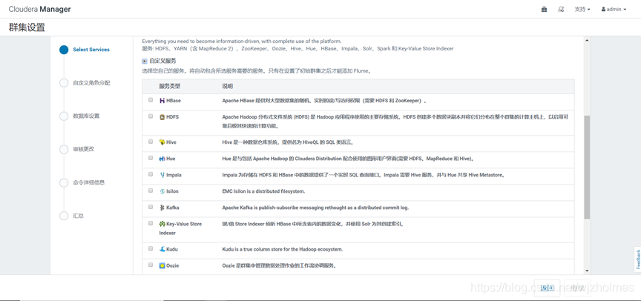Viewport: 641px width, 301px height.
Task: Click the Select Services step circle
Action: click(63, 50)
